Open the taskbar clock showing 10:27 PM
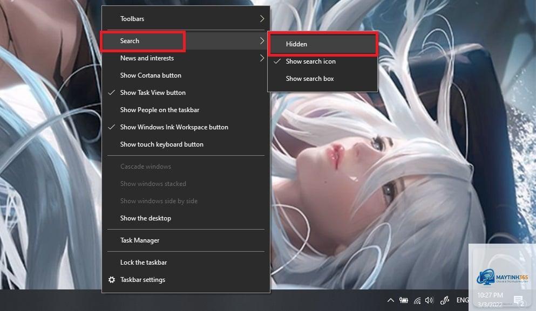Screen dimensions: 536x311 (490, 299)
